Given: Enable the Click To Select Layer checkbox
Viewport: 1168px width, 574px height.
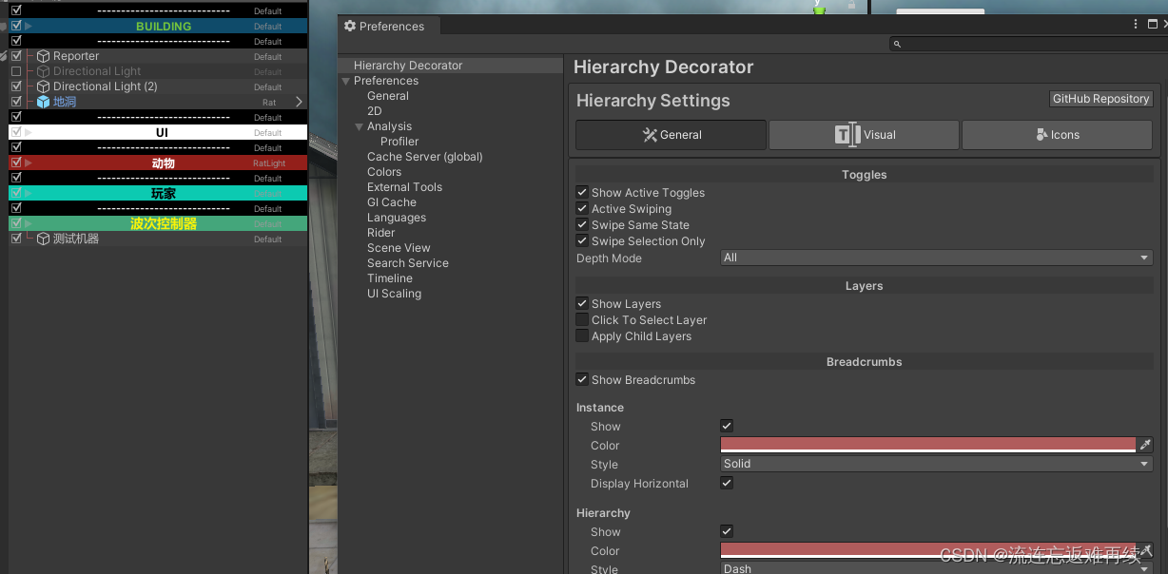Looking at the screenshot, I should click(x=582, y=319).
